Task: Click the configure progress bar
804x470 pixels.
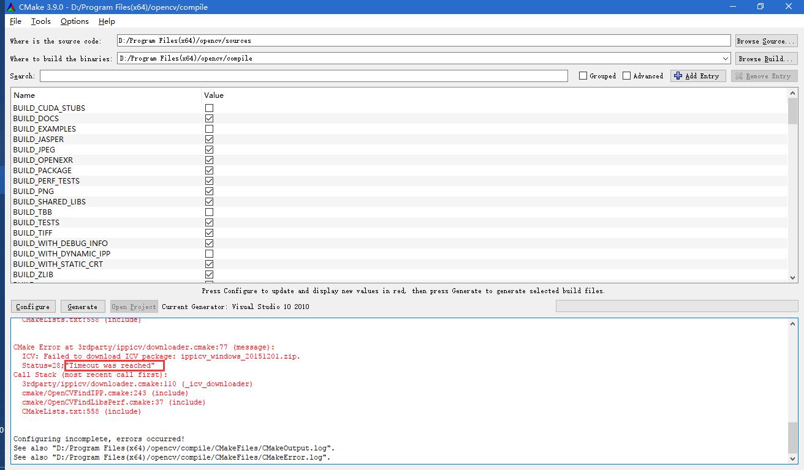Action: 677,306
